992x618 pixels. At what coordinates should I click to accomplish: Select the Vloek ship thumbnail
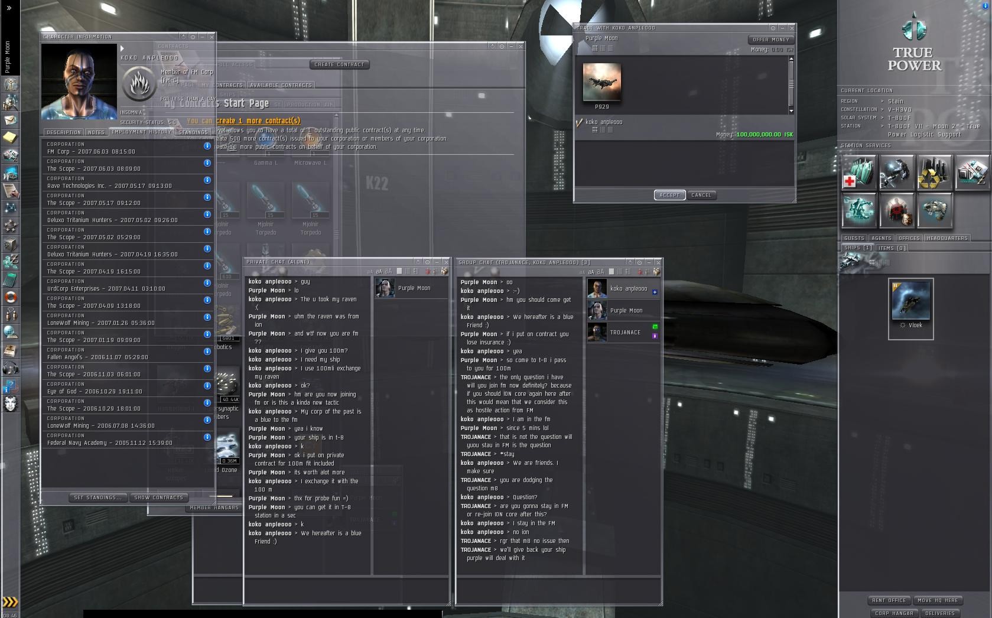[910, 301]
